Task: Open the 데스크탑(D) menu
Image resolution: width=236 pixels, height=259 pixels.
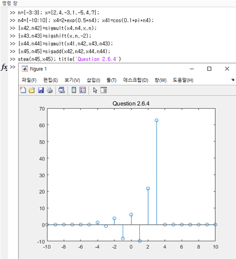Action: [x=136, y=80]
